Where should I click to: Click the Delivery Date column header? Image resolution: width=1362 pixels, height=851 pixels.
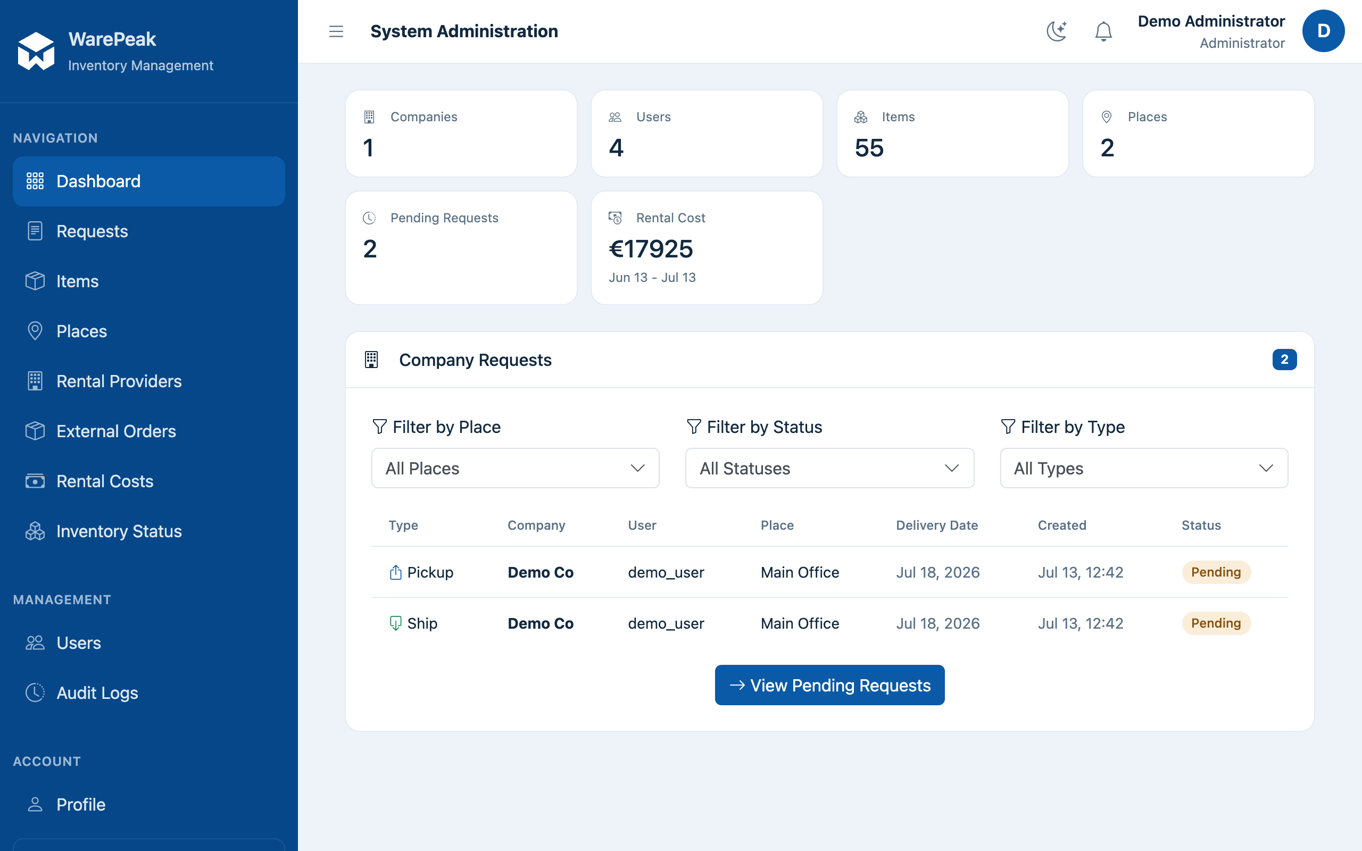[x=936, y=525]
